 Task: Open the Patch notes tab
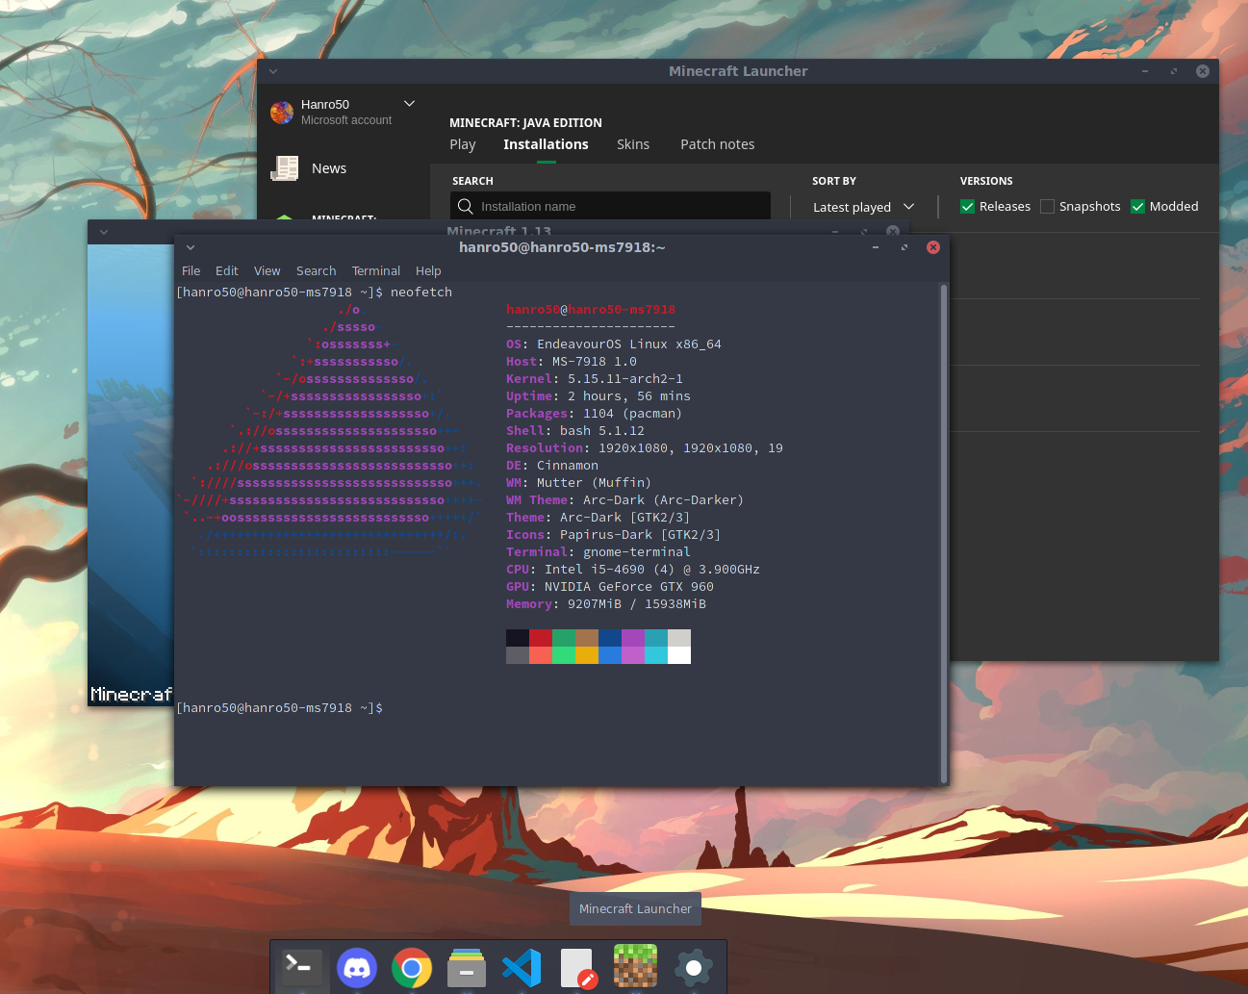(717, 144)
